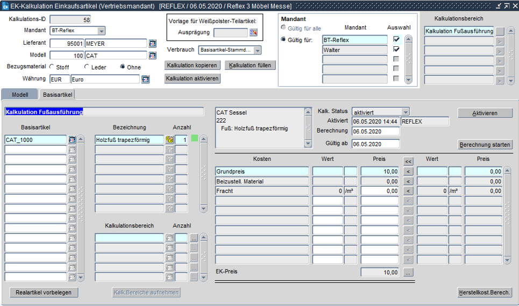The width and height of the screenshot is (519, 306).
Task: Open lookup icon beside Basisartikel CAT_1000
Action: [x=72, y=140]
